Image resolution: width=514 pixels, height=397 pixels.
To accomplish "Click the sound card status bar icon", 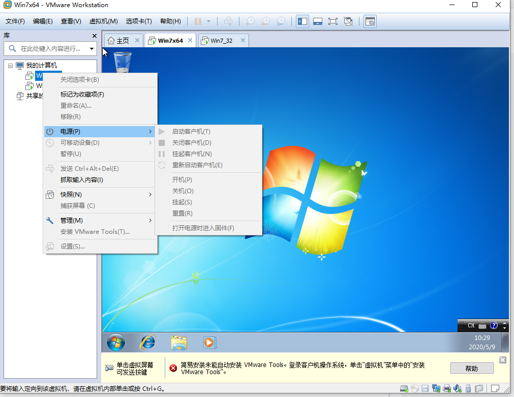I will pyautogui.click(x=457, y=389).
